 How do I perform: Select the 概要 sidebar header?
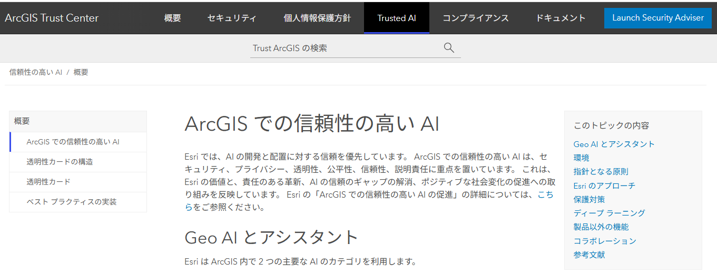[78, 121]
